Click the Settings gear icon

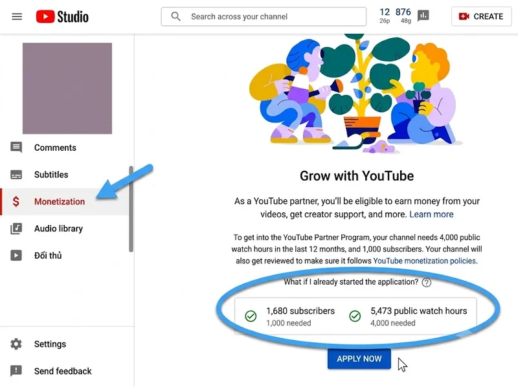(x=16, y=344)
